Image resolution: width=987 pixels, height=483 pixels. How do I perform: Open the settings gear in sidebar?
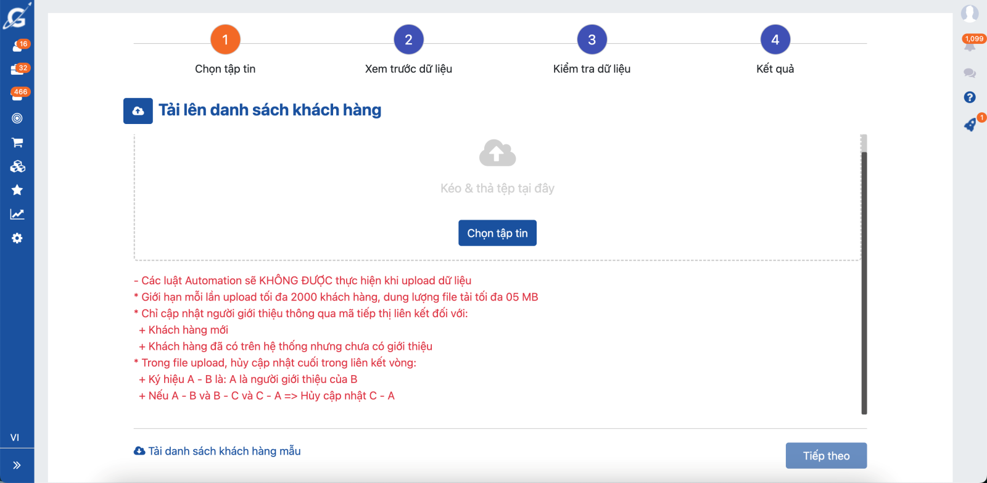coord(17,238)
